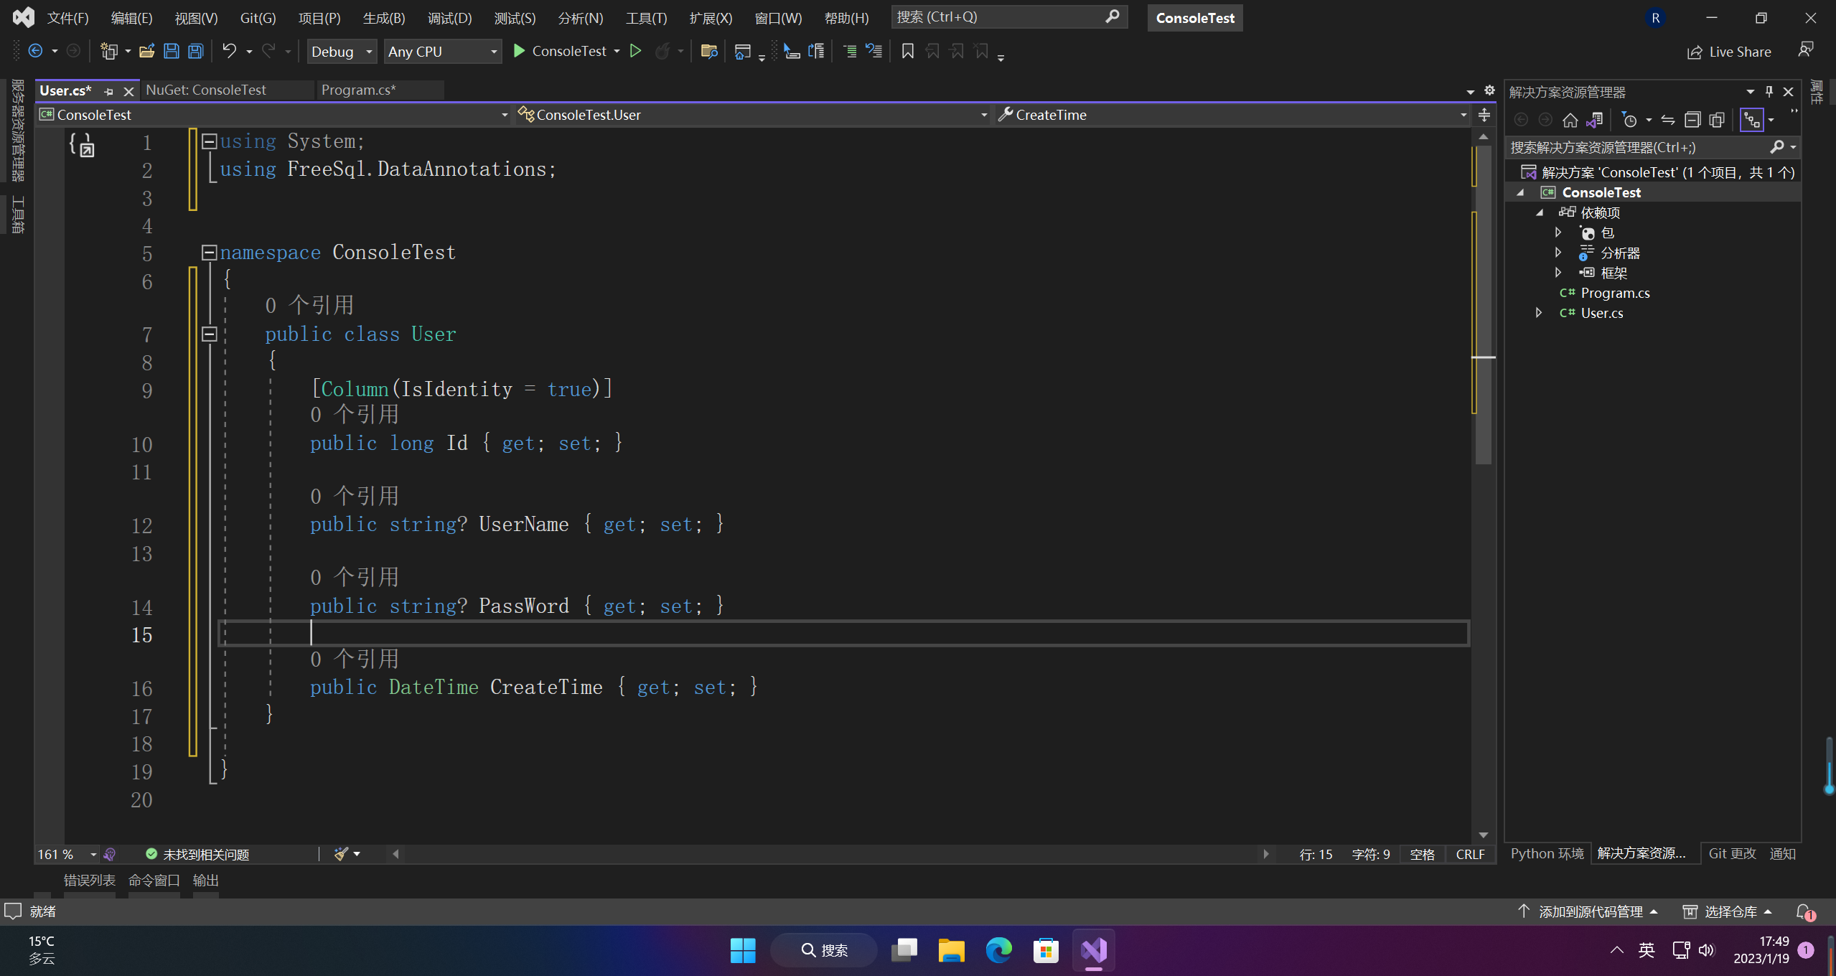1836x976 pixels.
Task: Start without debugging (outlined play icon)
Action: point(635,51)
